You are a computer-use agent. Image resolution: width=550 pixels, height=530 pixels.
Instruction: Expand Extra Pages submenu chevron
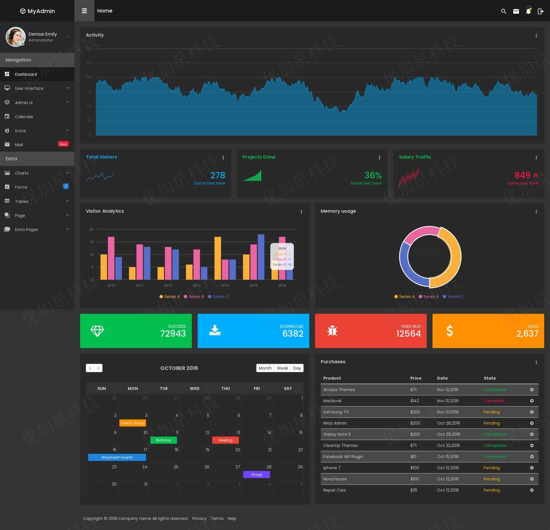click(67, 229)
